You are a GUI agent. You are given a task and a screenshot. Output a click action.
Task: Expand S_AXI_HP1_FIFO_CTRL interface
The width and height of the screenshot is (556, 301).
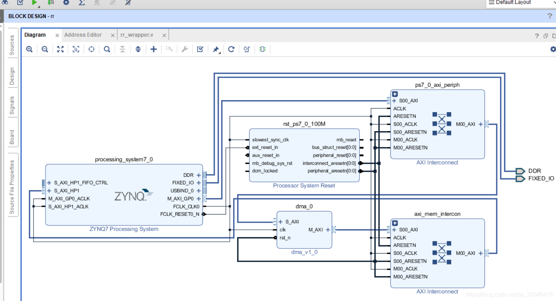[49, 183]
